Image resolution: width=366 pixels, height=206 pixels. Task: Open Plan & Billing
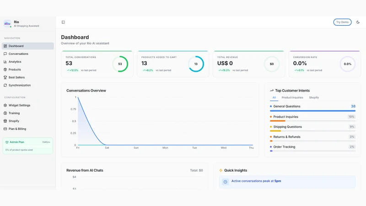pos(28,129)
